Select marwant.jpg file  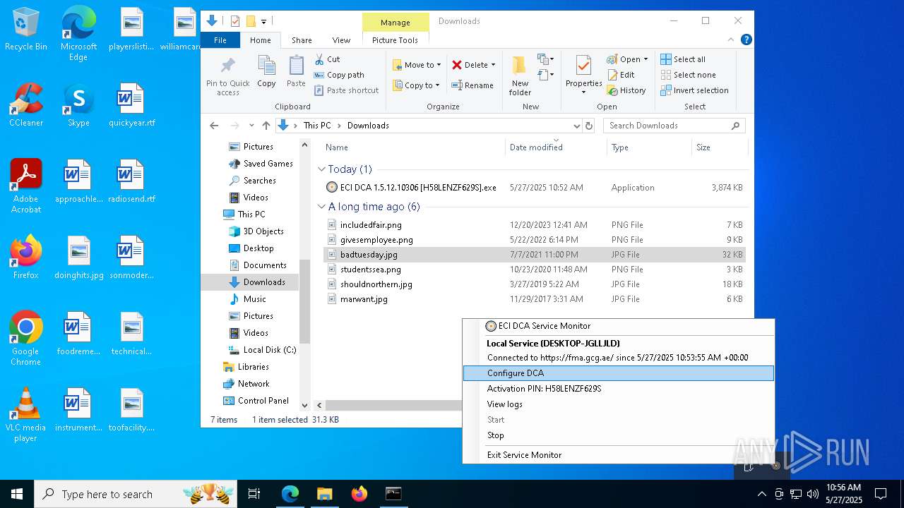tap(535, 299)
